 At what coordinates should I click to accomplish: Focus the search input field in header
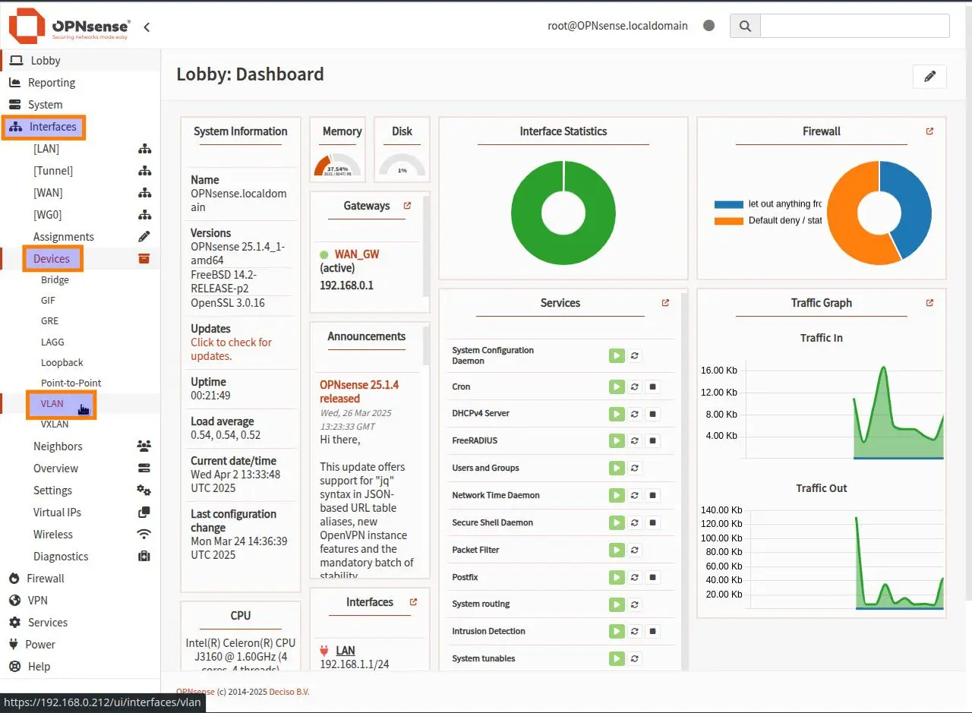pos(855,26)
